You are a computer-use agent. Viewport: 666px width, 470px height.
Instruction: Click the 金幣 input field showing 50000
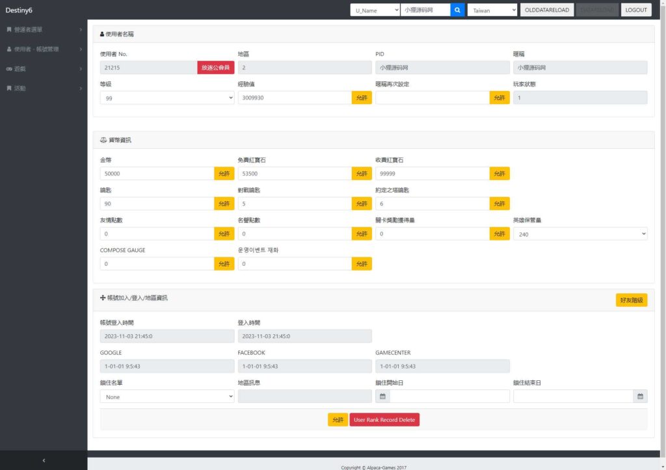tap(157, 174)
